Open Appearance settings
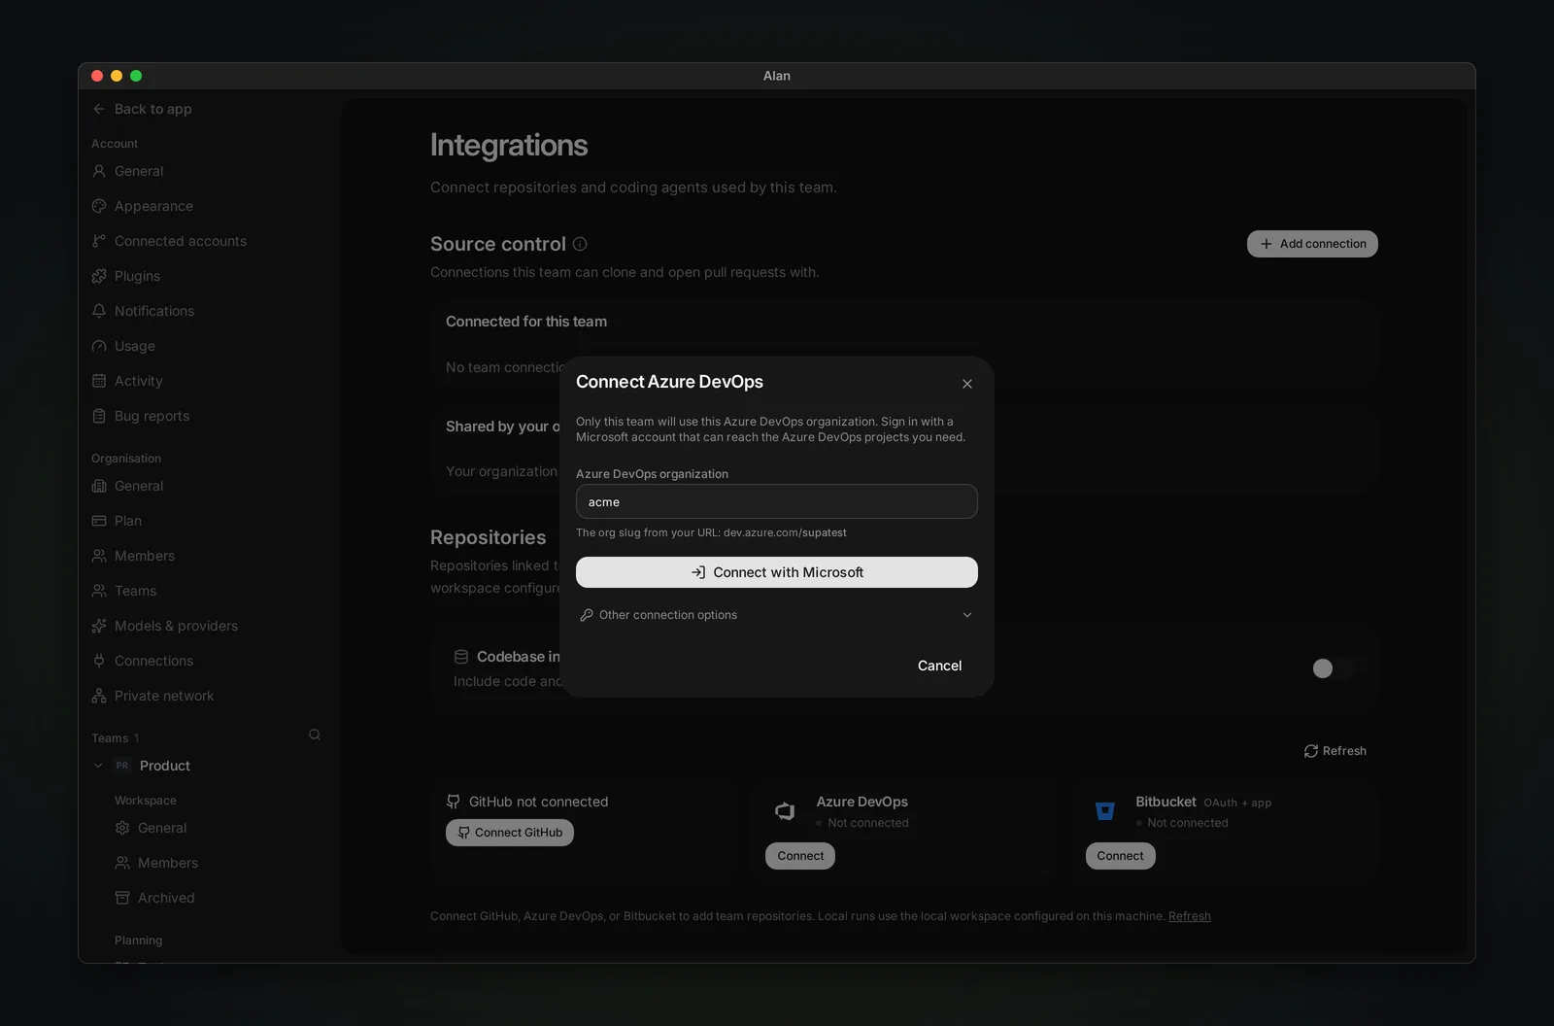Image resolution: width=1554 pixels, height=1026 pixels. point(142,206)
